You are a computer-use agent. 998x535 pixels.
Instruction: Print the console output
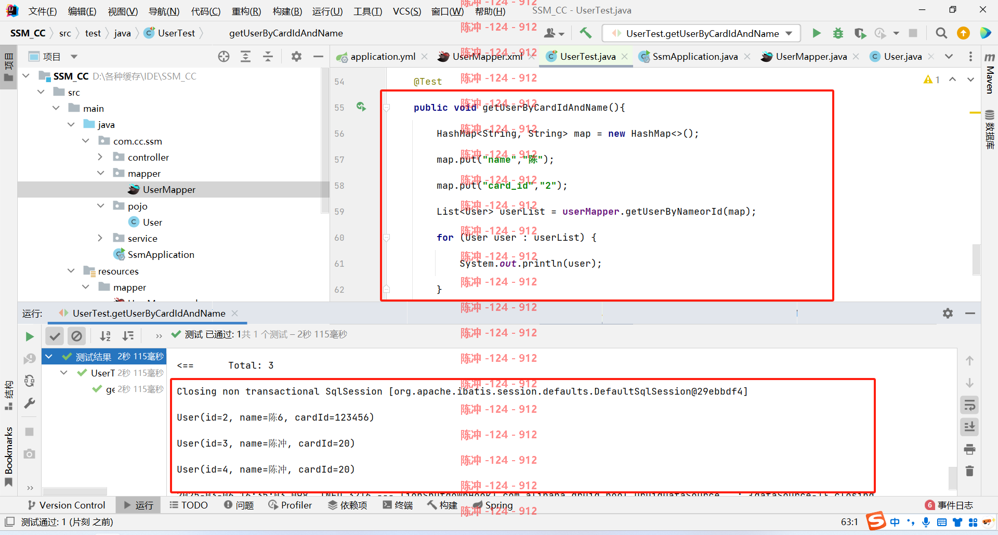(x=969, y=449)
